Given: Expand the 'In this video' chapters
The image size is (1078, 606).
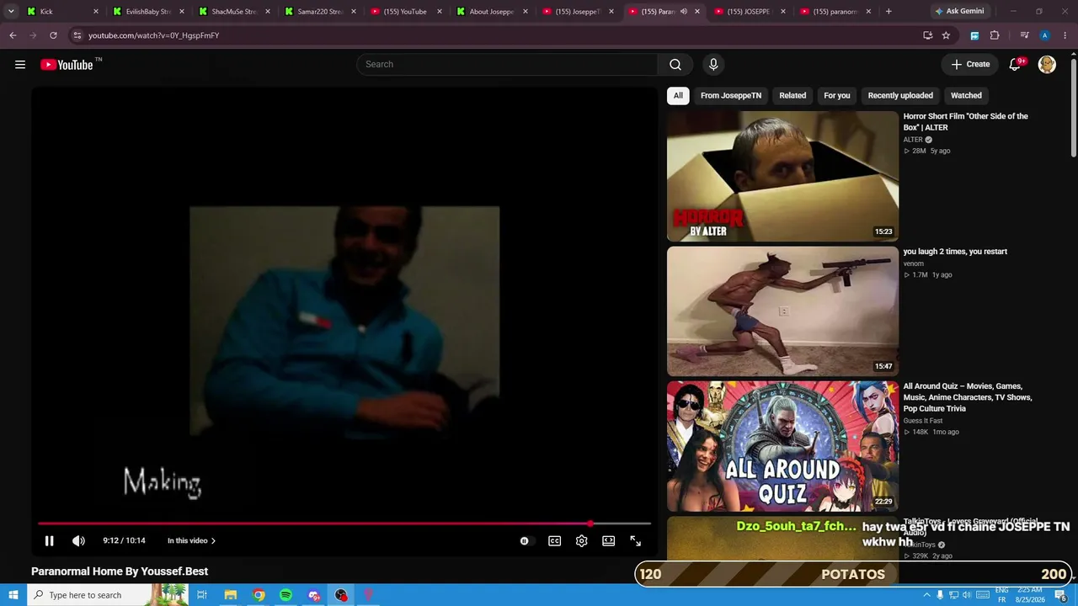Looking at the screenshot, I should click(191, 541).
